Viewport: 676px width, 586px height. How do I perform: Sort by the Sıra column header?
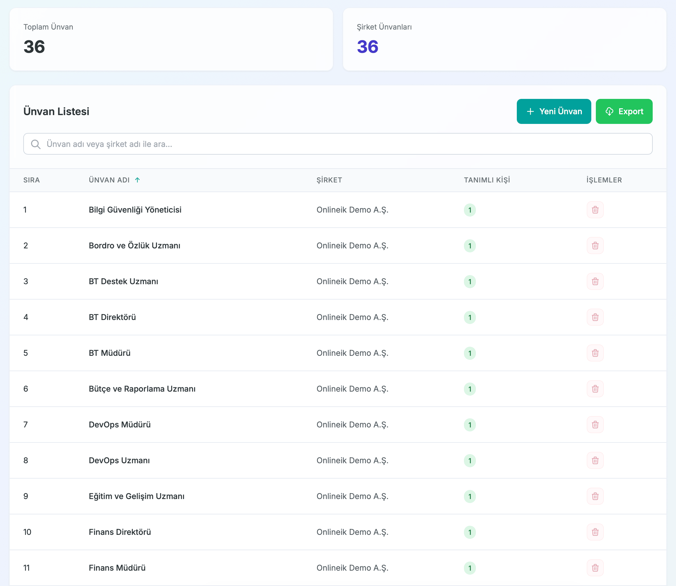click(31, 180)
